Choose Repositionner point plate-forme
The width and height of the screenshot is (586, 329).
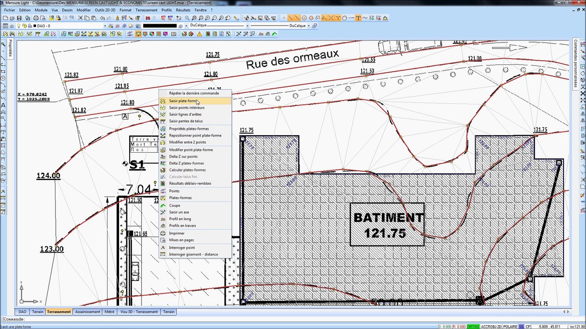[x=195, y=135]
